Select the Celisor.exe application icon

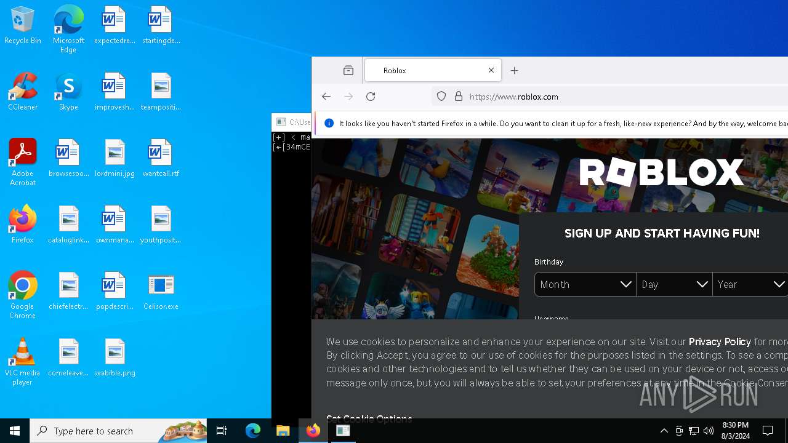pos(161,292)
